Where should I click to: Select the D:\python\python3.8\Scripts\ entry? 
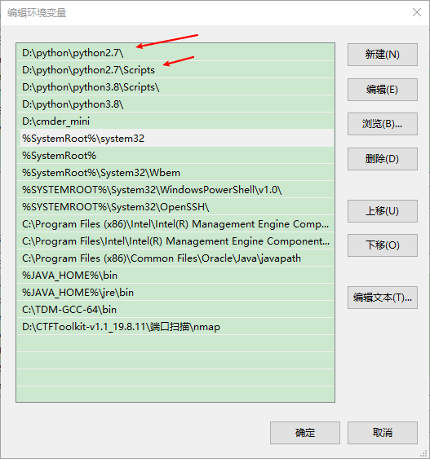pos(175,87)
